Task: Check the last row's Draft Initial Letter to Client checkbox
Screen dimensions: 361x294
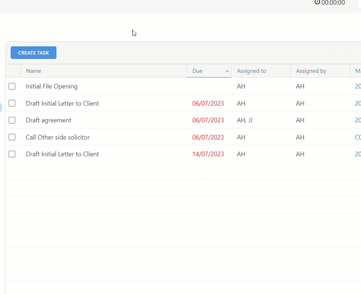Action: click(12, 154)
